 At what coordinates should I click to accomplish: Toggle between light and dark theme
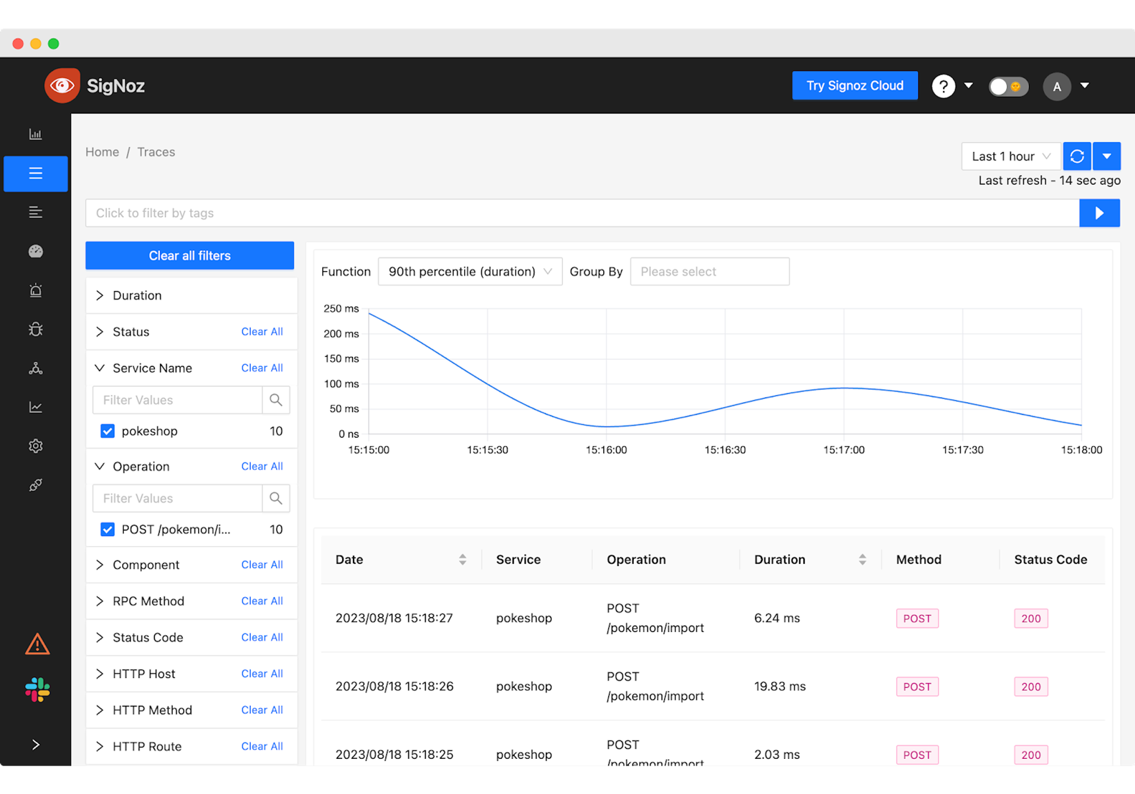1008,86
